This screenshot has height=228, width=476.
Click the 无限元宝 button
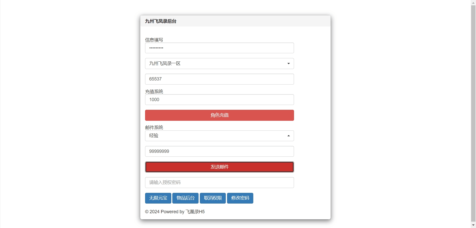click(158, 198)
